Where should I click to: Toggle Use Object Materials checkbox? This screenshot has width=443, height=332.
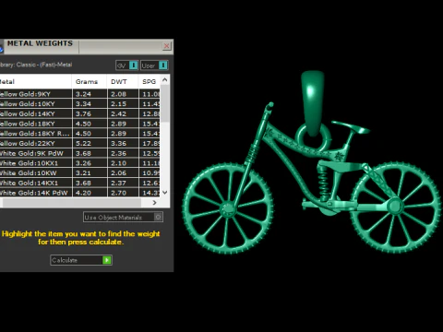158,217
